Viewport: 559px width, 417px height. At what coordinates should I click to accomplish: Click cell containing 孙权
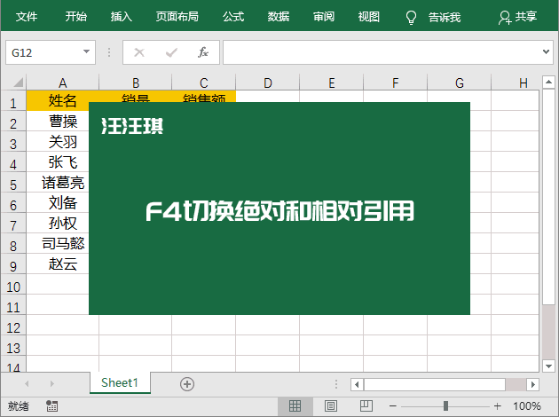pos(63,223)
